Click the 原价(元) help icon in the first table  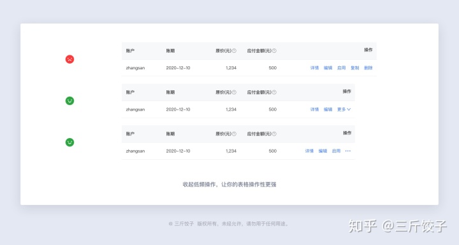[x=234, y=50]
